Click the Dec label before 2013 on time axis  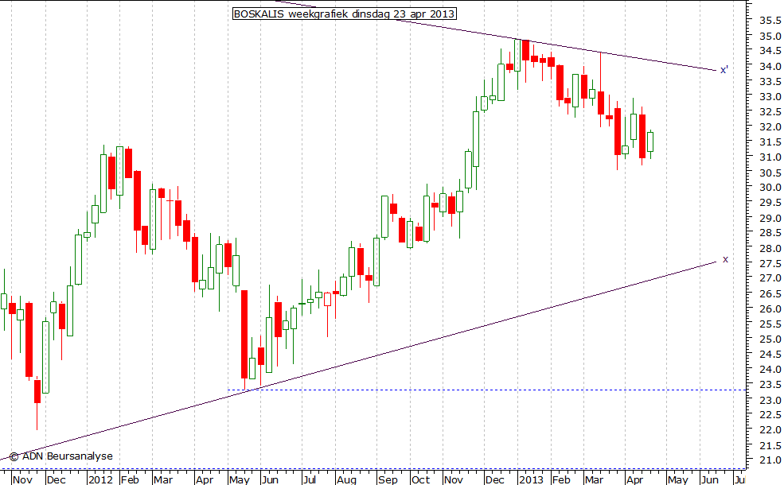495,479
